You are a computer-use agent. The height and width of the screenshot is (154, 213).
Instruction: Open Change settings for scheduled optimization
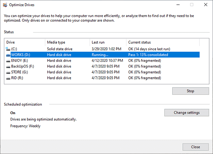187,113
